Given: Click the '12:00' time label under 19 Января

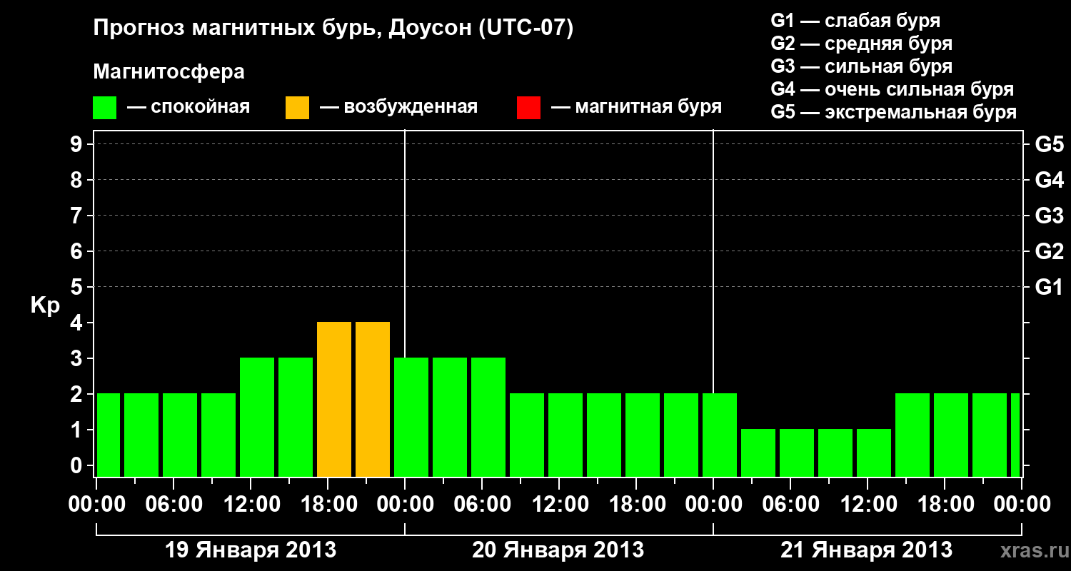Looking at the screenshot, I should pos(251,505).
